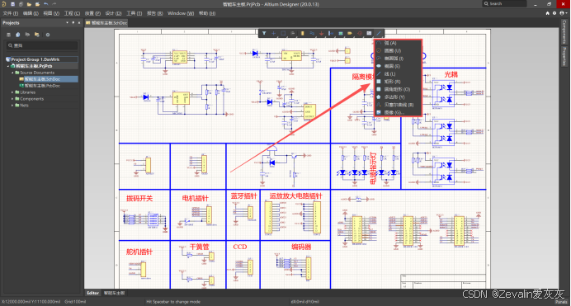Click the open project folder icon
Viewport: 571px width, 306px height.
click(x=37, y=4)
